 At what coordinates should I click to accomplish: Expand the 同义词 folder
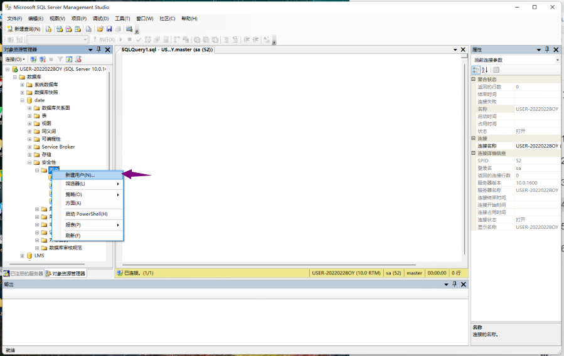tap(29, 131)
